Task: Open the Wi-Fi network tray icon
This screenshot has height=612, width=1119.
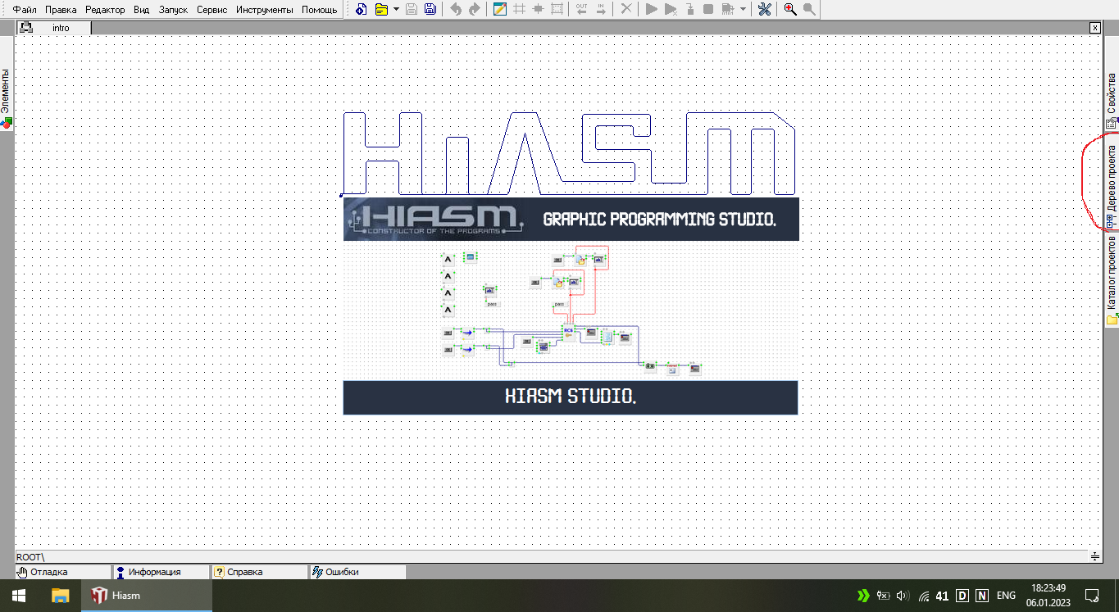Action: [x=924, y=596]
